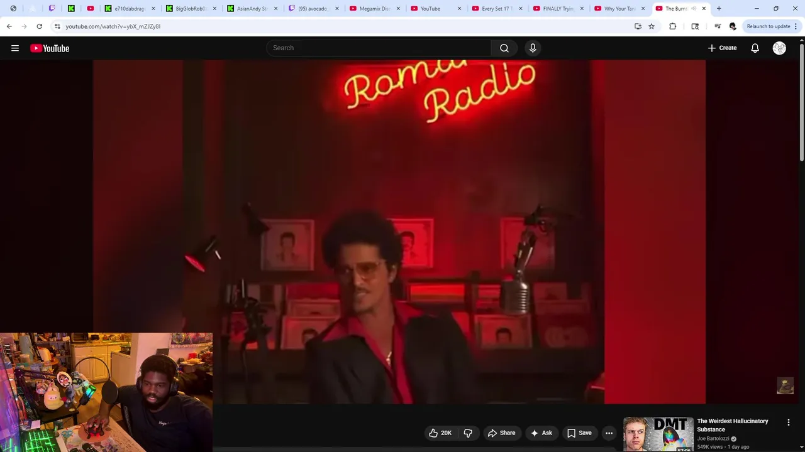The height and width of the screenshot is (452, 805).
Task: Select the pinned Twitch tab
Action: (52, 9)
